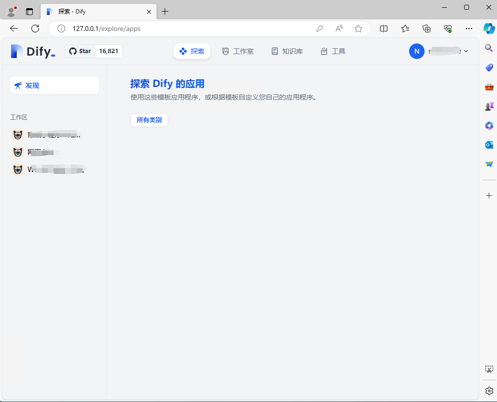
Task: Open Copilot in the browser toolbar
Action: tap(488, 28)
